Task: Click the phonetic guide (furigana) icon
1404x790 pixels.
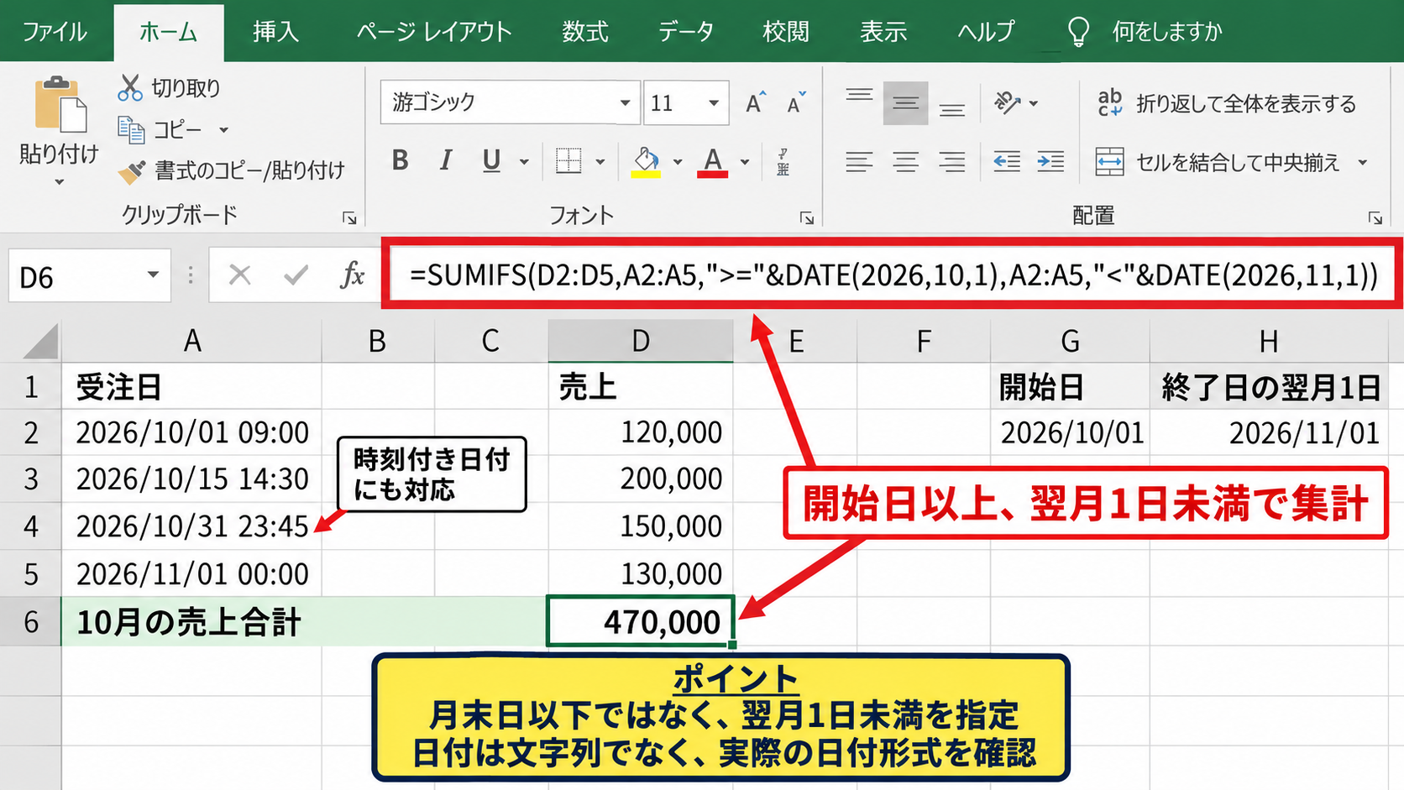Action: tap(783, 161)
